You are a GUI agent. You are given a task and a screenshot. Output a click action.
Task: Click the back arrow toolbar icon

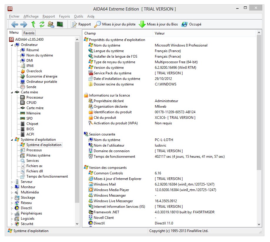(x=15, y=24)
